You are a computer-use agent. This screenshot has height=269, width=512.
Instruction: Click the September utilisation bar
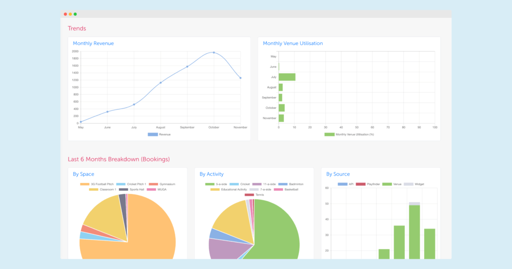tap(280, 97)
